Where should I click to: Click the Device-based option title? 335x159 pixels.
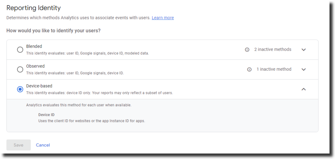[x=39, y=86]
